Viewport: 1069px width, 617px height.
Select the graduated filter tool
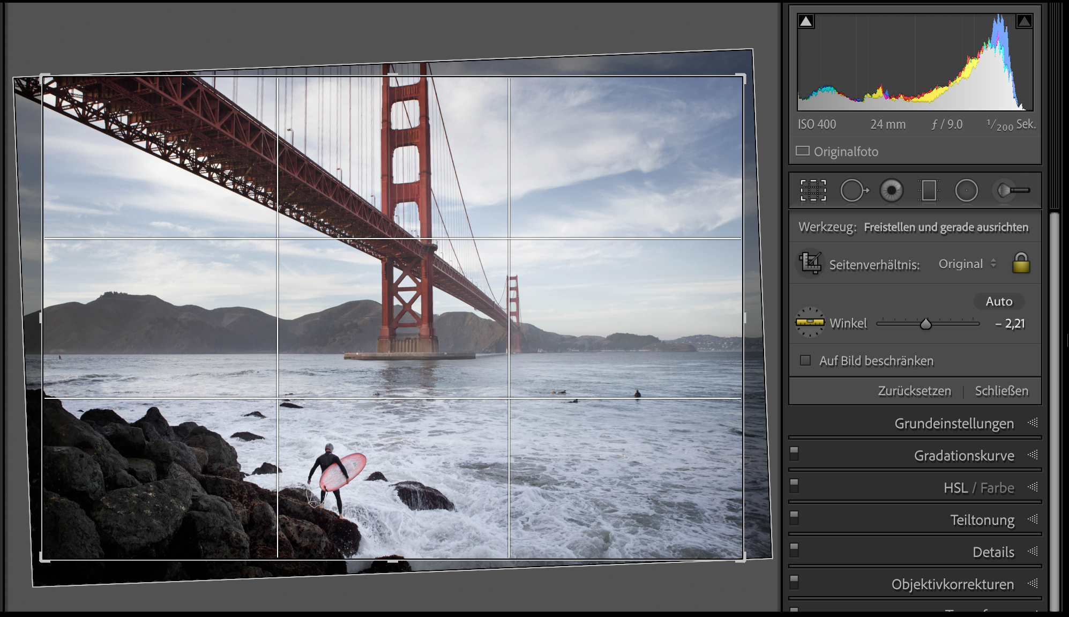pos(929,191)
